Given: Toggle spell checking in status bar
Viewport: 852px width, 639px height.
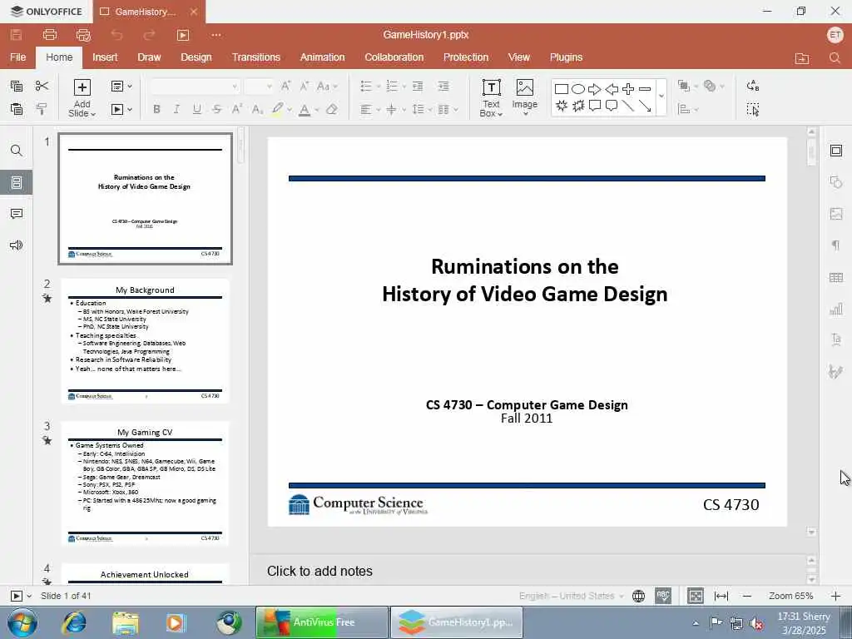Looking at the screenshot, I should tap(663, 596).
